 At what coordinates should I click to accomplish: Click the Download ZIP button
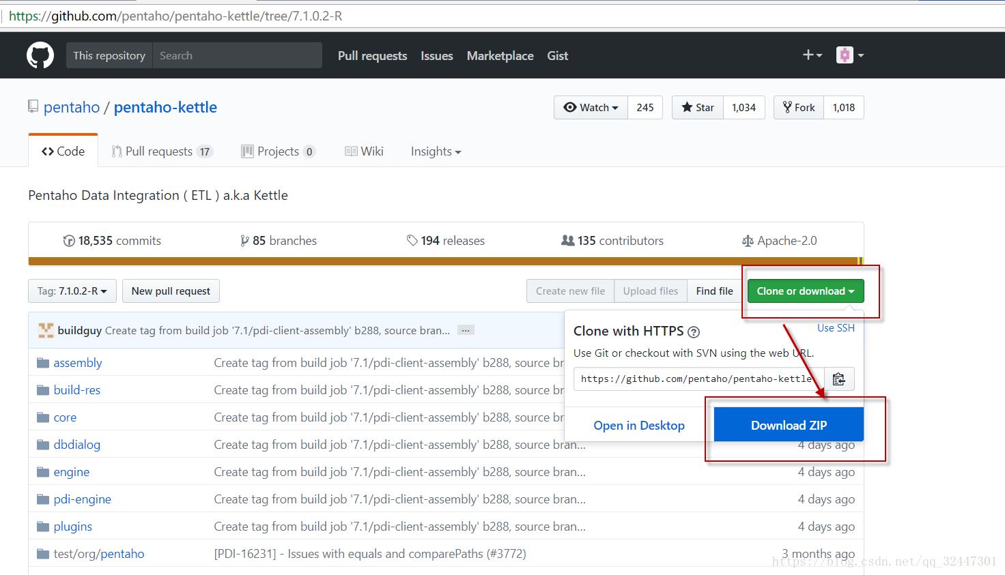coord(789,425)
